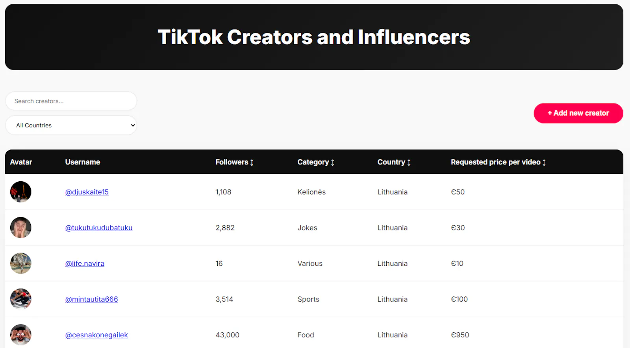
Task: Select the avatar of @life.navira
Action: [x=21, y=263]
